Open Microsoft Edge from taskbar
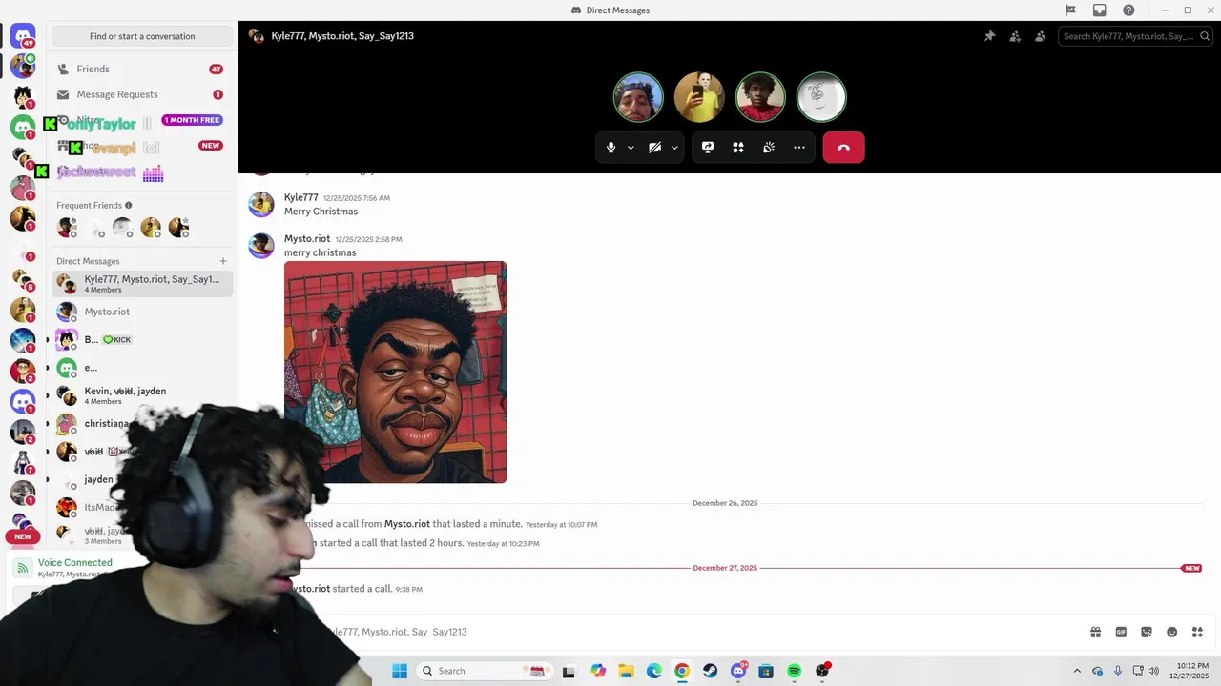This screenshot has height=686, width=1221. [x=653, y=671]
